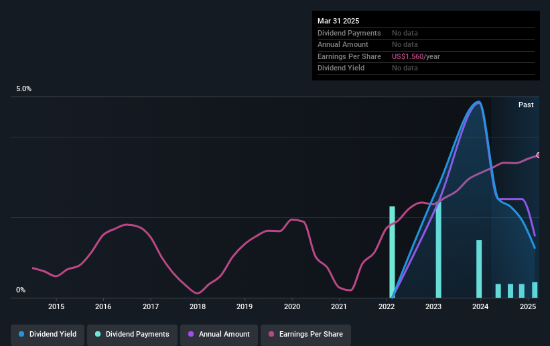This screenshot has height=346, width=550.
Task: Click the last dividend bar near 2025
Action: point(535,290)
